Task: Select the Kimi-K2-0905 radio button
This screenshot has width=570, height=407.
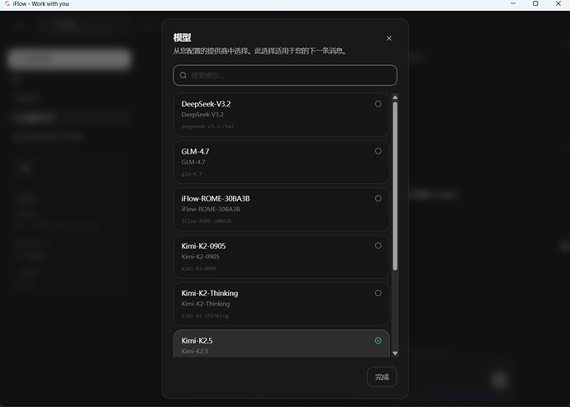Action: 378,246
